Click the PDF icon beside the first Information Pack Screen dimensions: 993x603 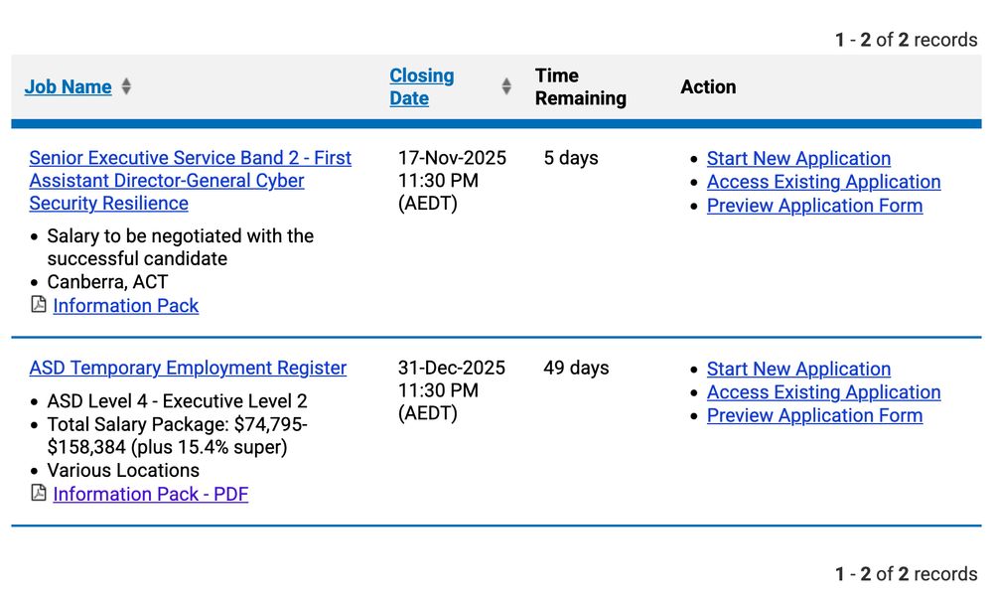pos(37,305)
